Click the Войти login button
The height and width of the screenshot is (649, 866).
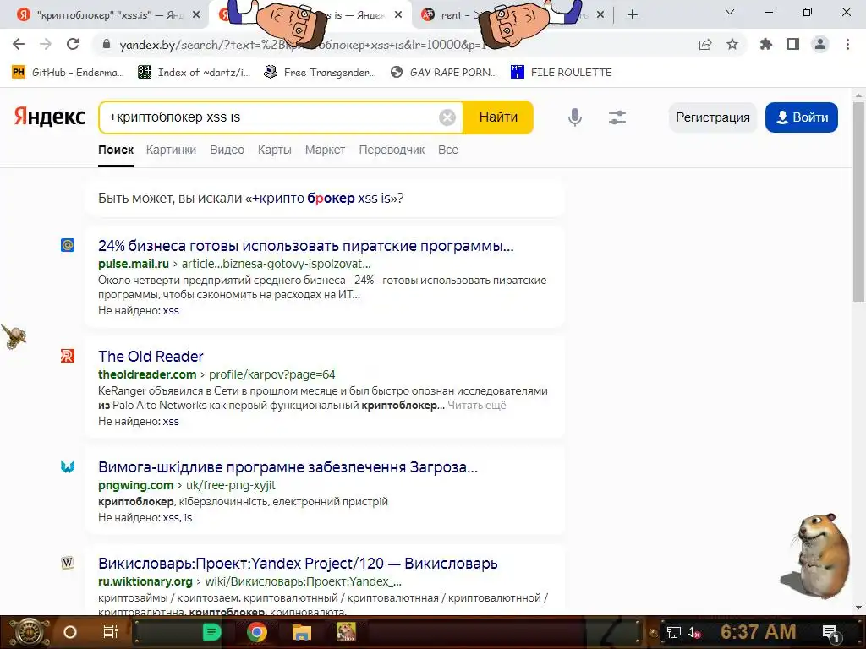(x=802, y=117)
